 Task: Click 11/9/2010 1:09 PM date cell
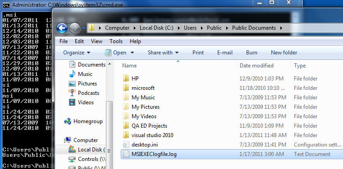pyautogui.click(x=261, y=126)
